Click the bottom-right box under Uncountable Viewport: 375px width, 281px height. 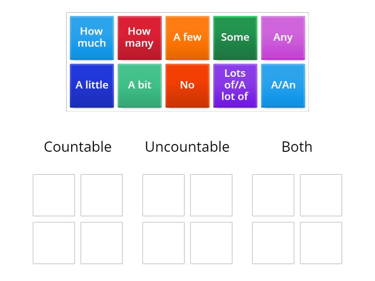(x=211, y=244)
